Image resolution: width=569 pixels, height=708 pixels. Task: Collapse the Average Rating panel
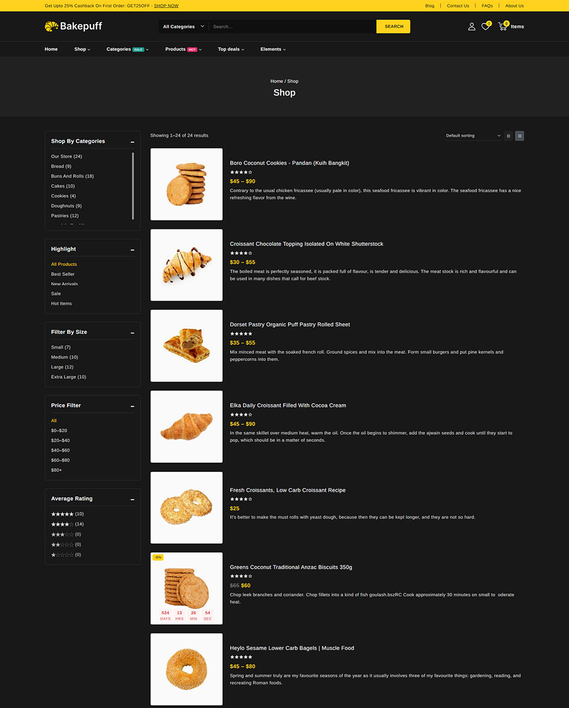(x=132, y=499)
